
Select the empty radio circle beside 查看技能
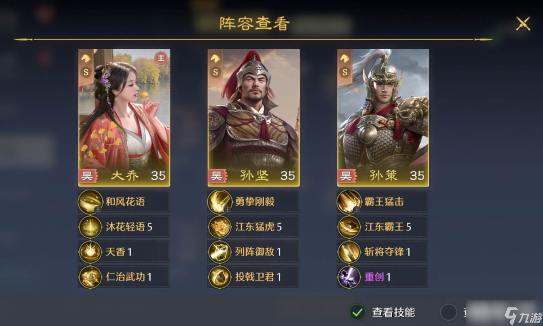[x=448, y=312]
